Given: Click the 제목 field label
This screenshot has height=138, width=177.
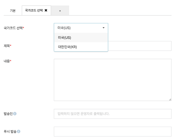Looking at the screenshot, I should [7, 46].
